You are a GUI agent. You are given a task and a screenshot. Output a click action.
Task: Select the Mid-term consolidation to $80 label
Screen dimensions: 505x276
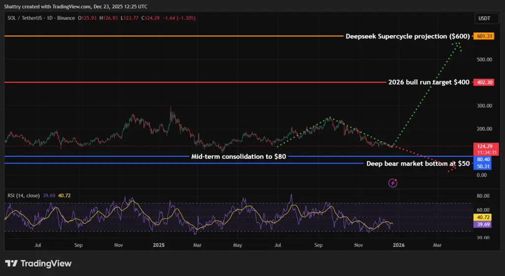point(238,157)
